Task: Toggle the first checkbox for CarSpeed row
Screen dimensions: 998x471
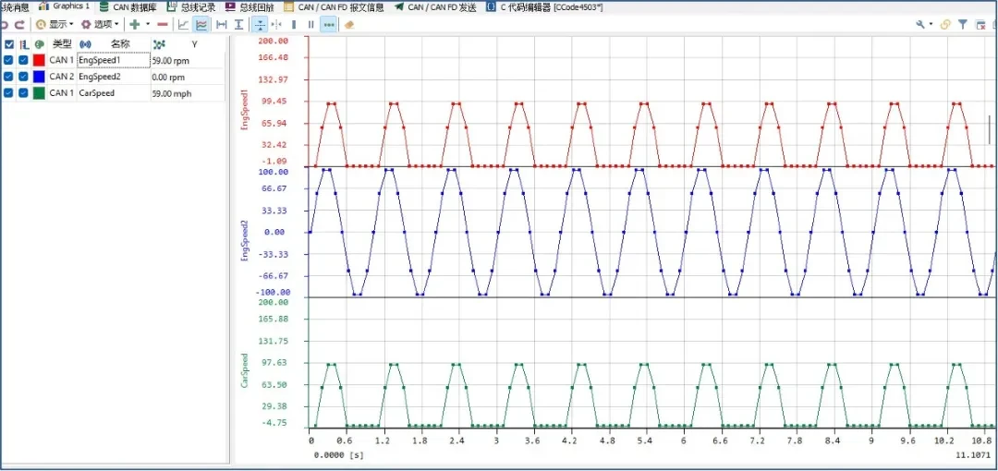Action: [x=9, y=93]
